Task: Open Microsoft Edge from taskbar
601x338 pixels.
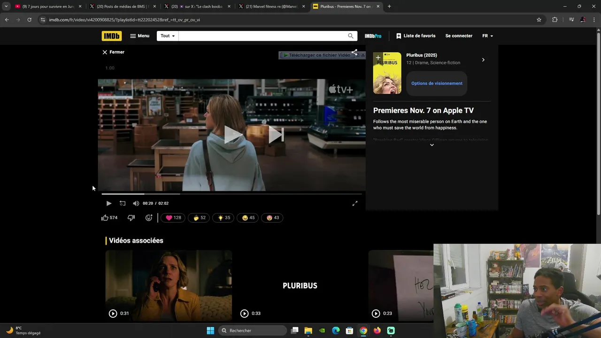Action: [x=336, y=330]
